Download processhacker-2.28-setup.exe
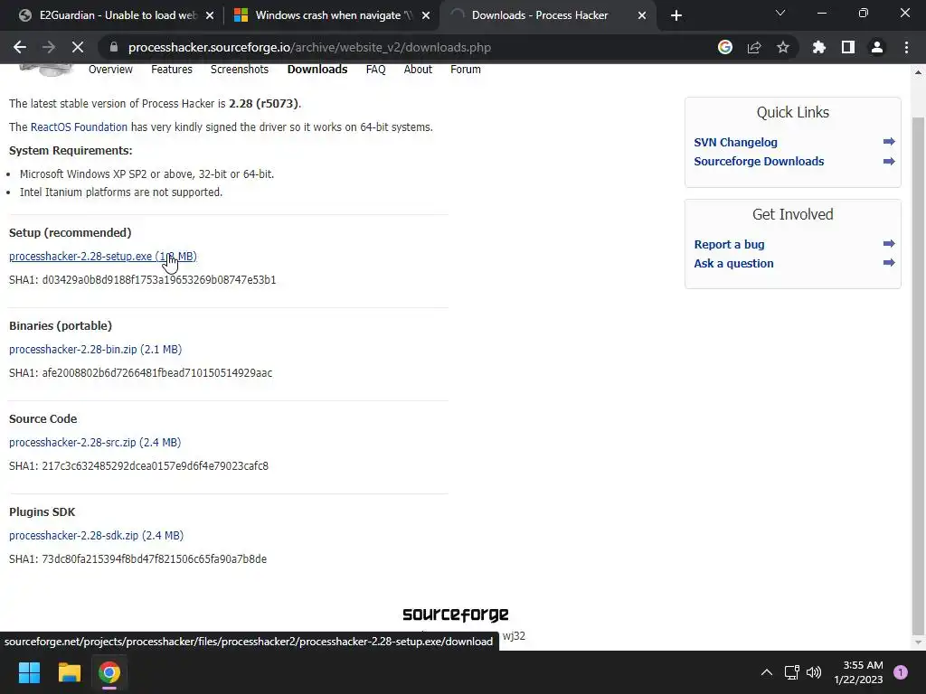 pos(103,256)
